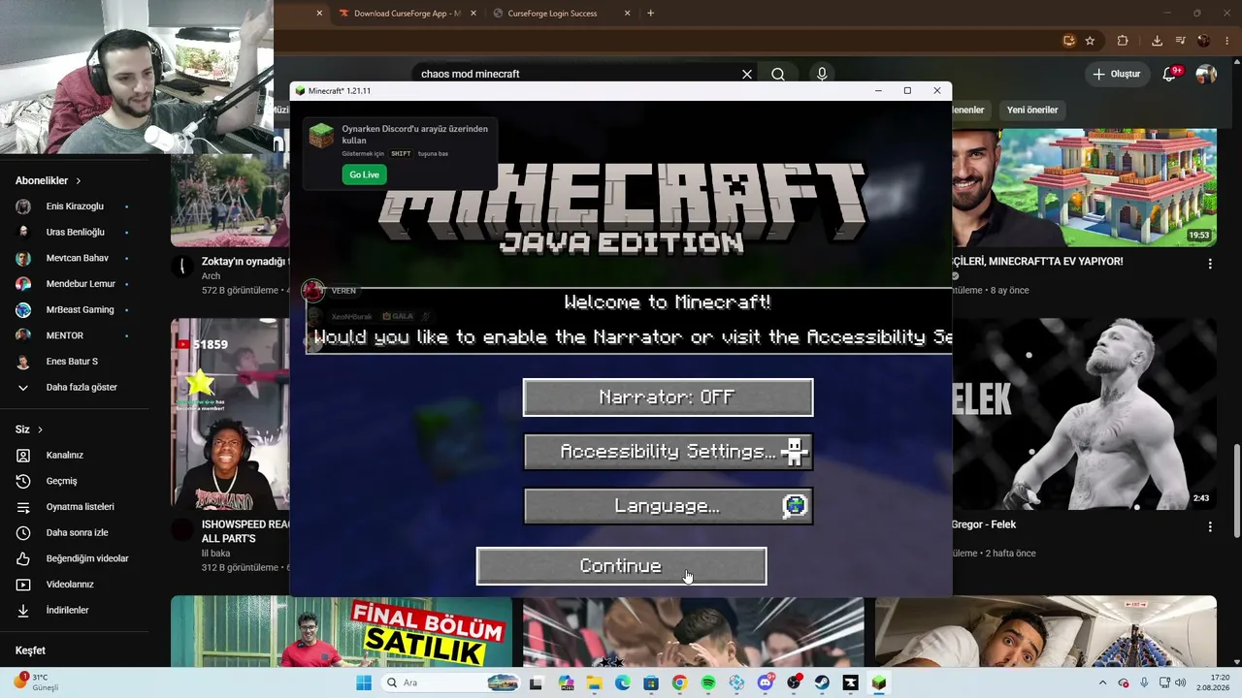
Task: Click the Oluştur create button on YouTube
Action: pos(1116,74)
